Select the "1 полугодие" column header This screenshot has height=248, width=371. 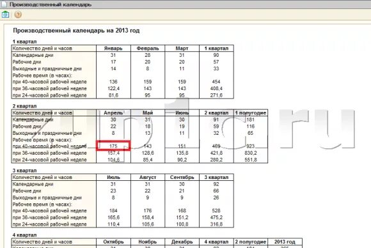coord(251,113)
